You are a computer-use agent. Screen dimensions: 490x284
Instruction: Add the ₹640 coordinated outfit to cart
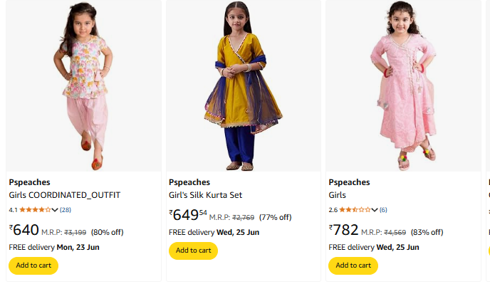pyautogui.click(x=33, y=265)
